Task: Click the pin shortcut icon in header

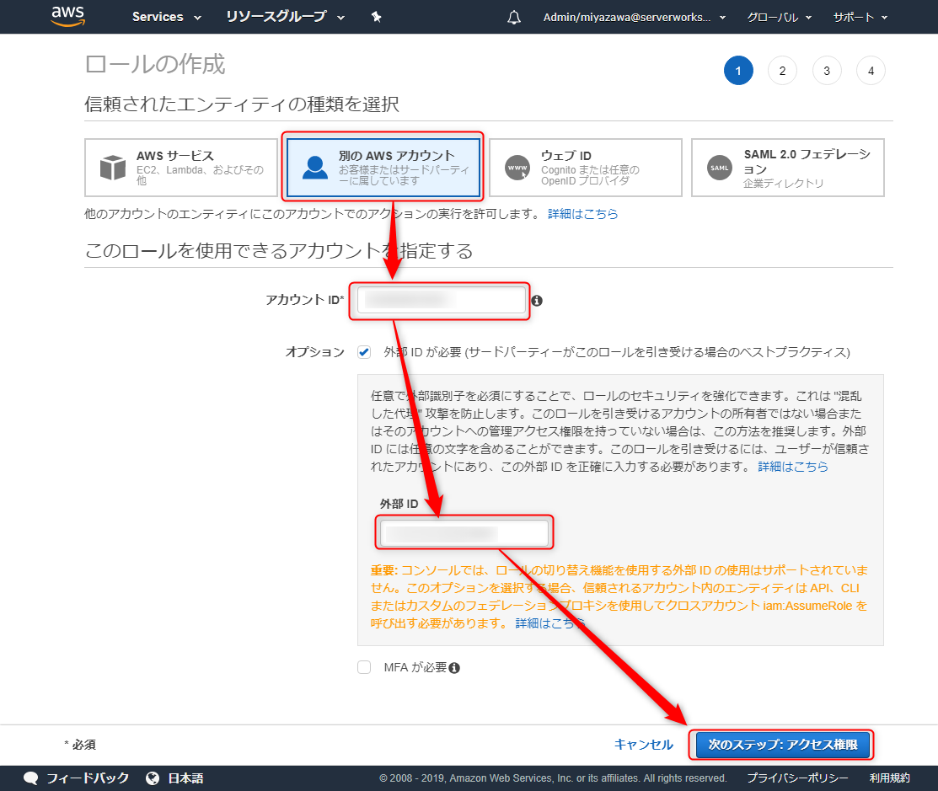Action: [376, 17]
